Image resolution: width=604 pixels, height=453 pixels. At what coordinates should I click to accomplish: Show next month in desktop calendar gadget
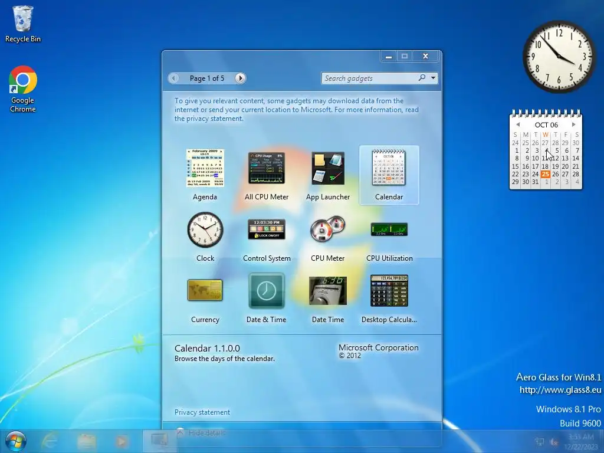pos(573,124)
